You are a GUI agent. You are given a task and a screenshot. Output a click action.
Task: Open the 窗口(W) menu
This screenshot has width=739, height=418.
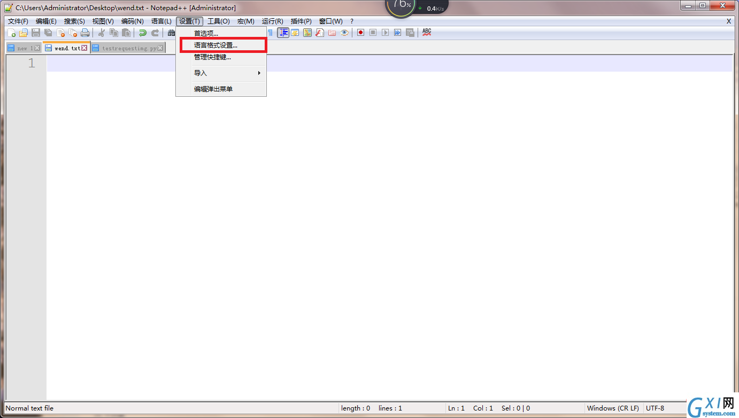click(330, 21)
